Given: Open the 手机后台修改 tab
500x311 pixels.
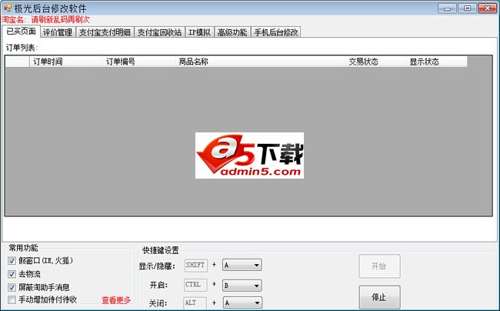Looking at the screenshot, I should (x=276, y=32).
